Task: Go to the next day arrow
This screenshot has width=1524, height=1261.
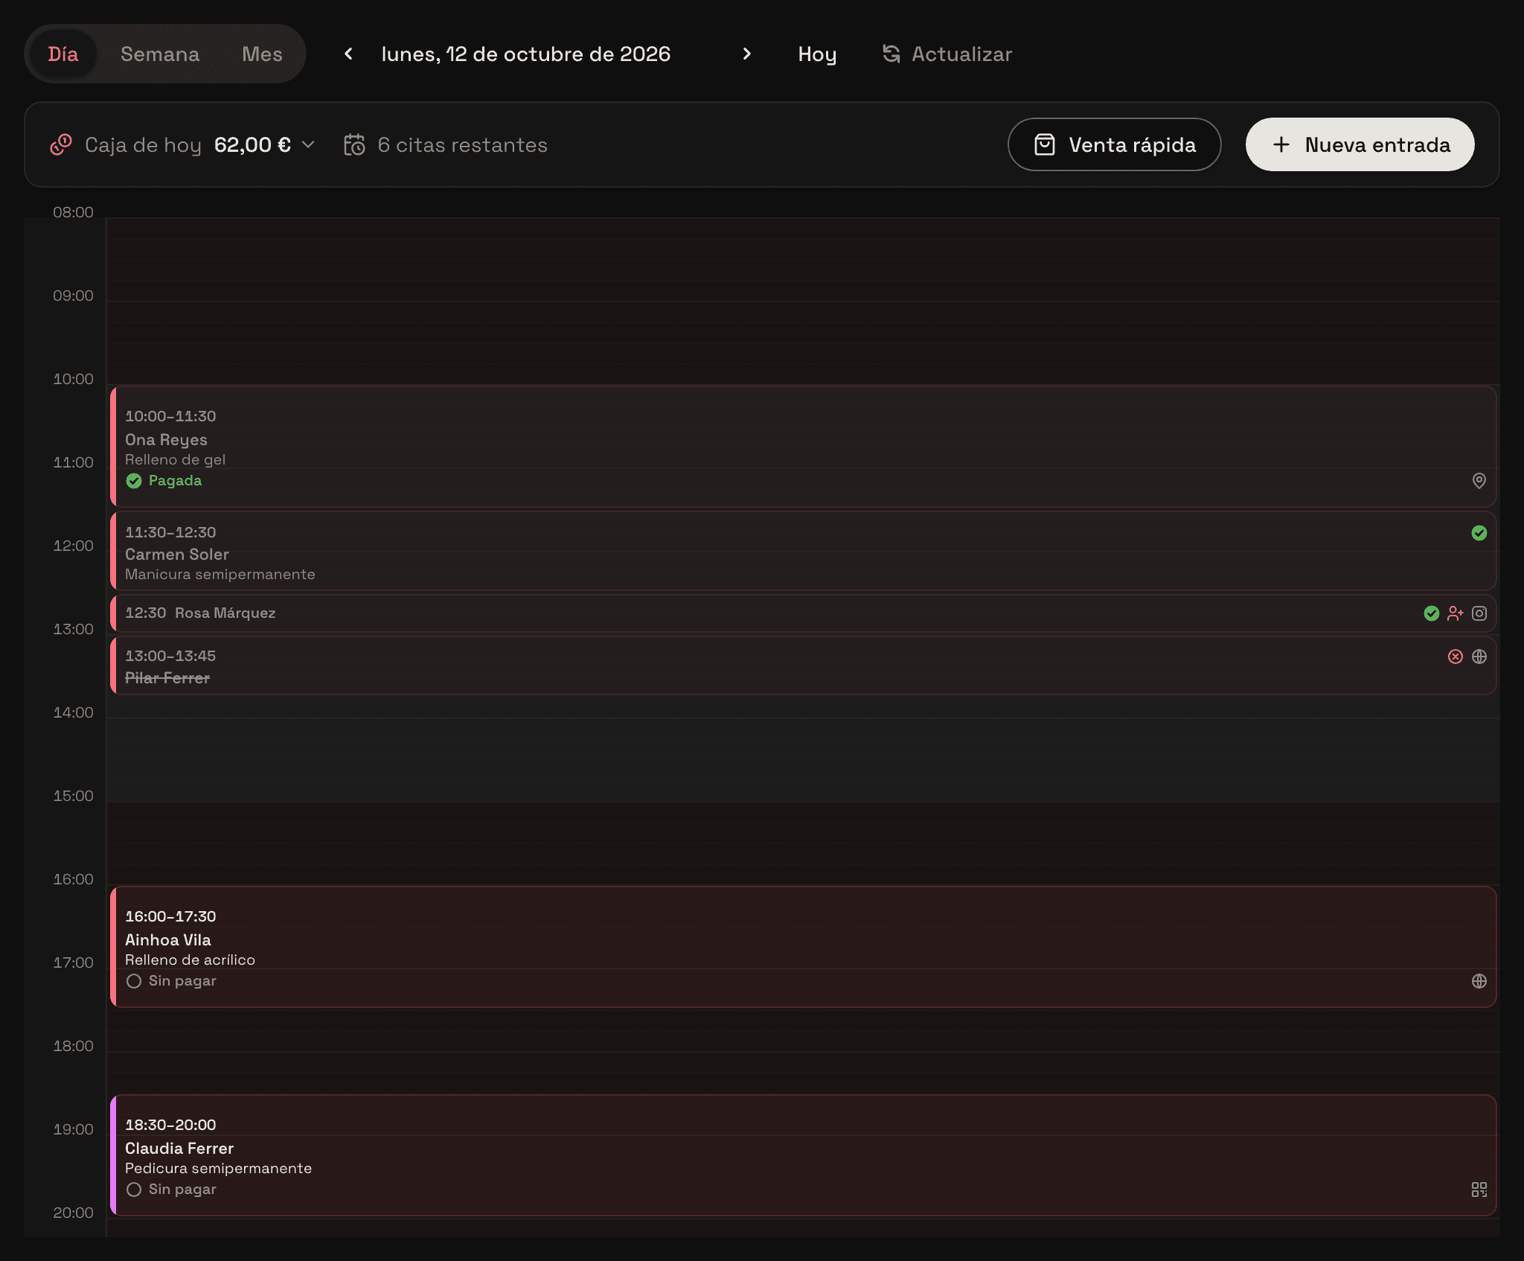Action: [x=746, y=54]
